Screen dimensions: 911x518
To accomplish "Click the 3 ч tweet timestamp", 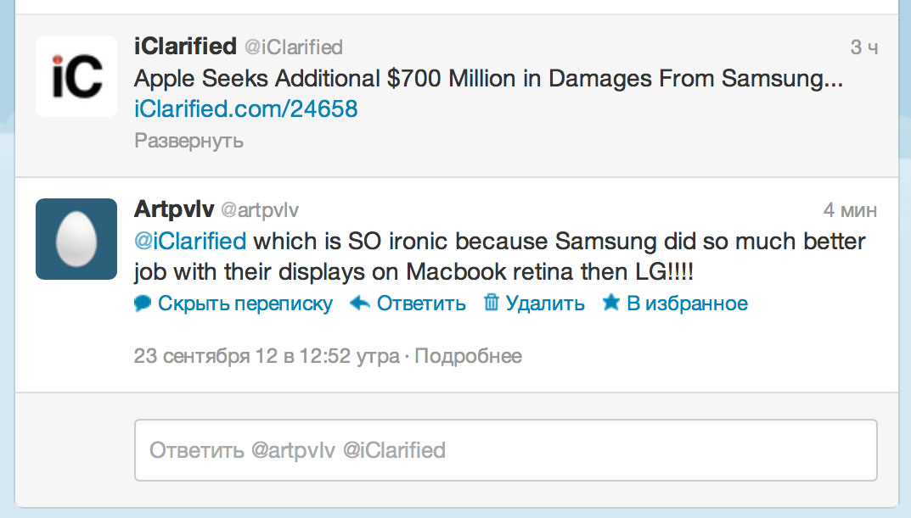I will click(x=864, y=47).
